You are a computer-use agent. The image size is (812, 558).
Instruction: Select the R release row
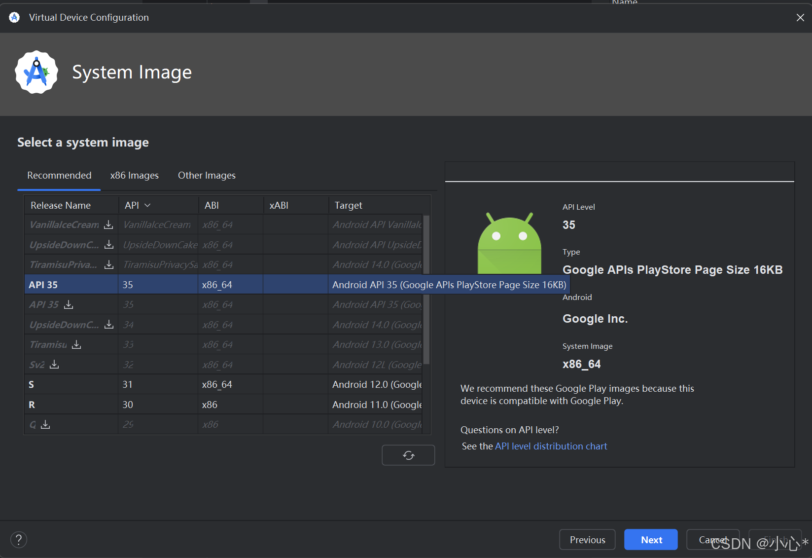click(x=223, y=405)
